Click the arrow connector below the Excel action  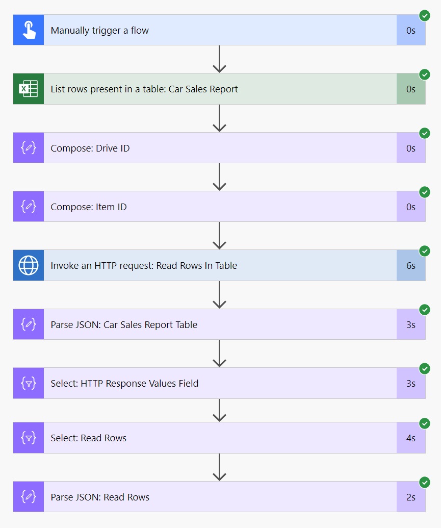(x=219, y=118)
